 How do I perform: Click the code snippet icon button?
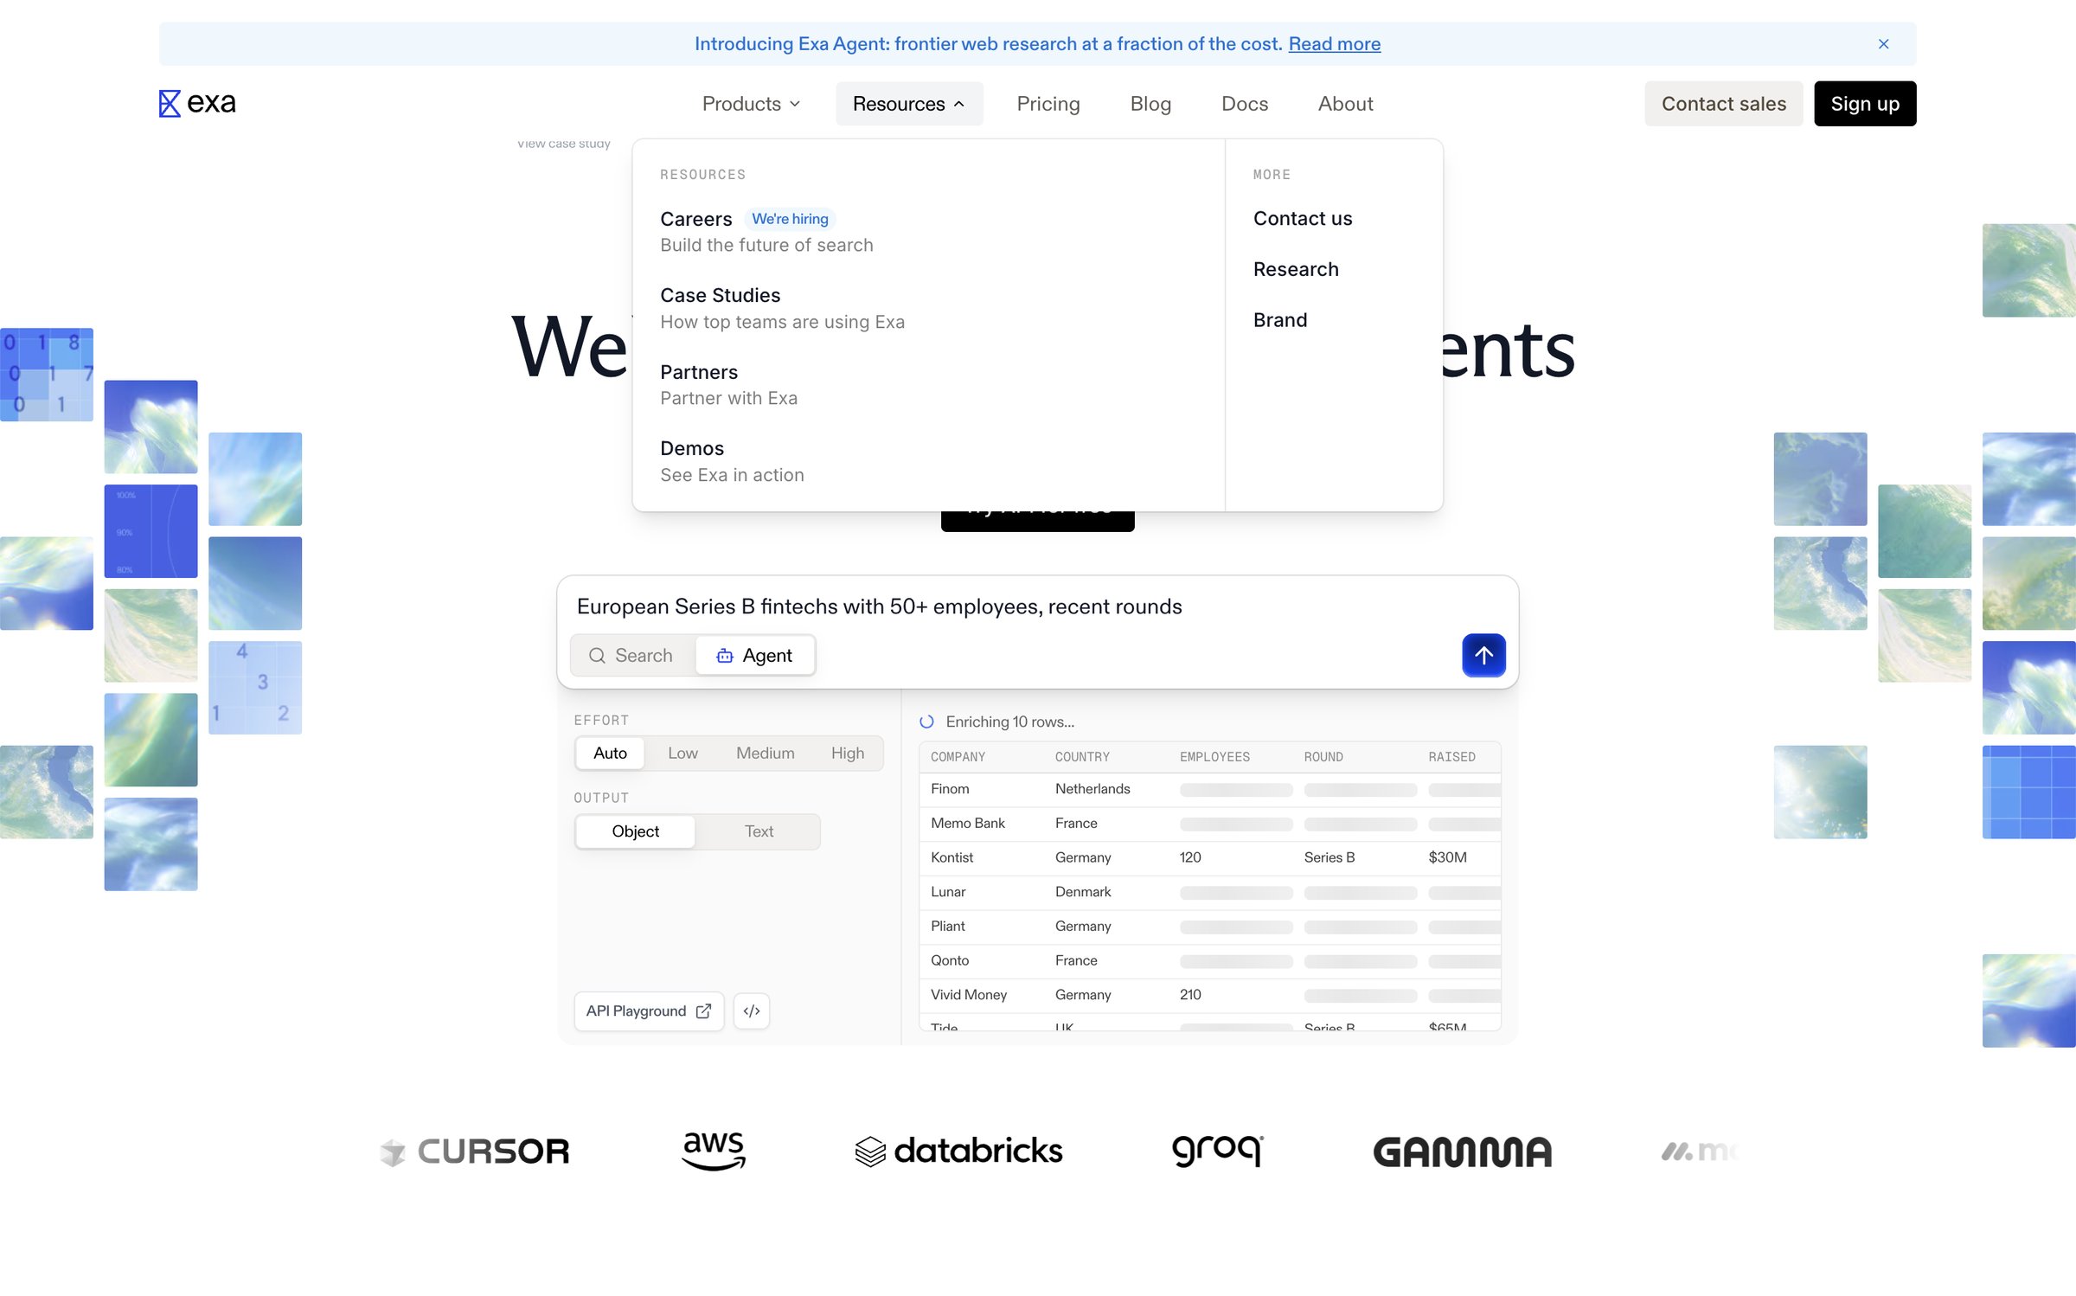(751, 1010)
